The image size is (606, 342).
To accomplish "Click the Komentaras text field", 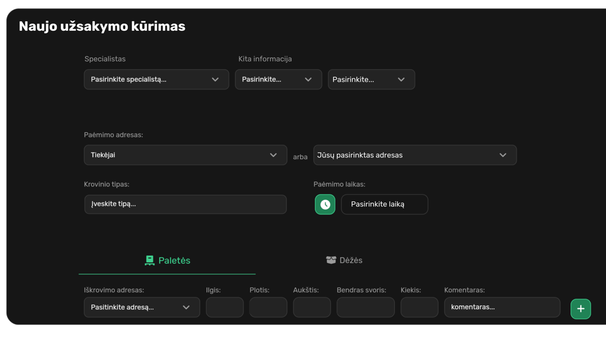I will pos(502,308).
